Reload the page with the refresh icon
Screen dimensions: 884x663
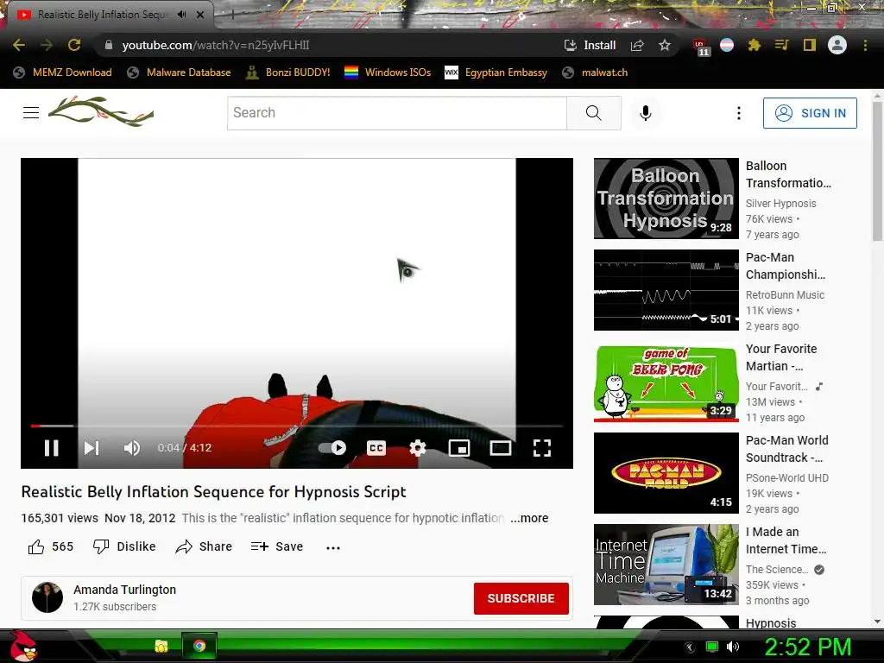pos(74,45)
